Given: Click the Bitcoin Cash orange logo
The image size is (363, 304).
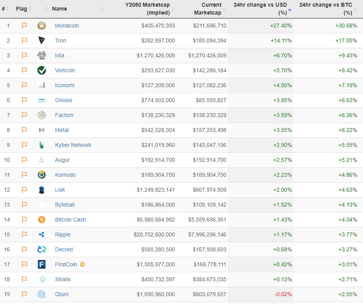Looking at the screenshot, I should [42, 220].
